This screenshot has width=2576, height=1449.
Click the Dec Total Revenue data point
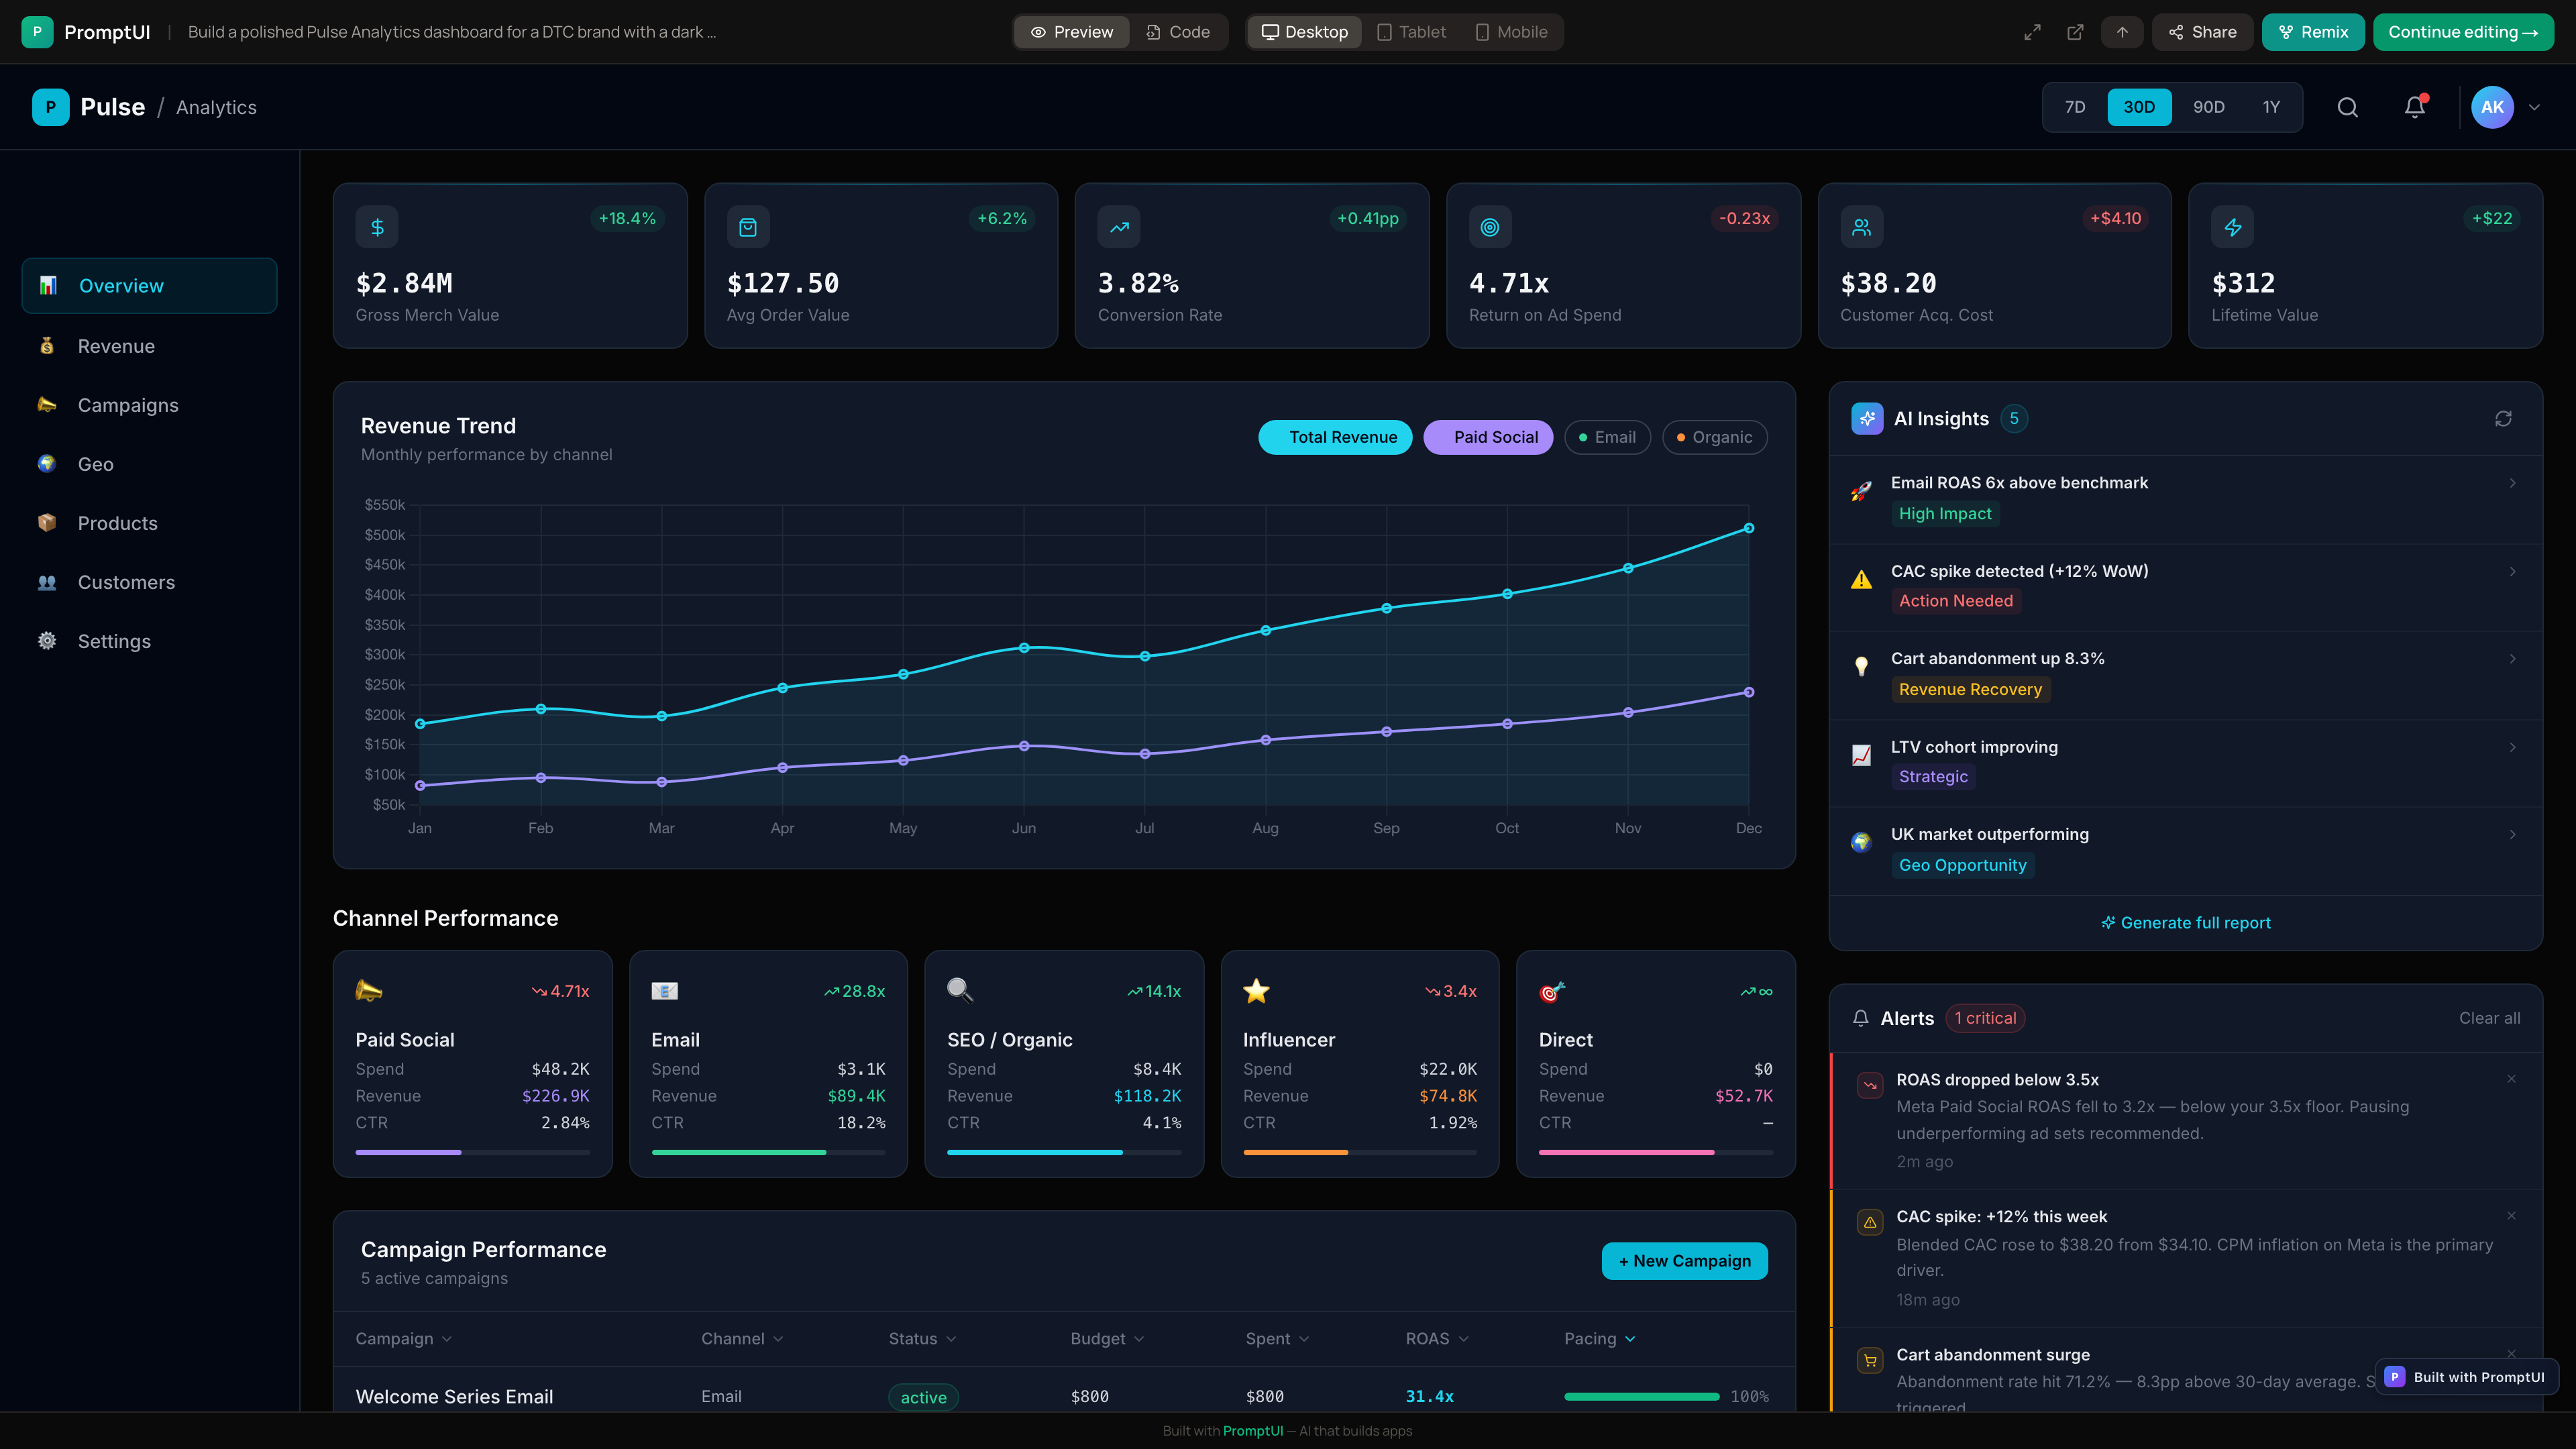pos(1748,528)
